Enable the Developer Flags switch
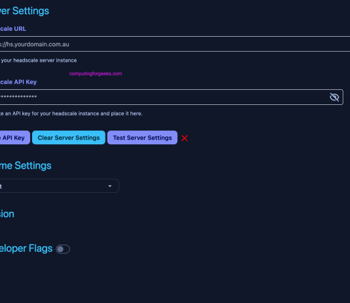Viewport: 350px width, 303px height. coord(63,249)
